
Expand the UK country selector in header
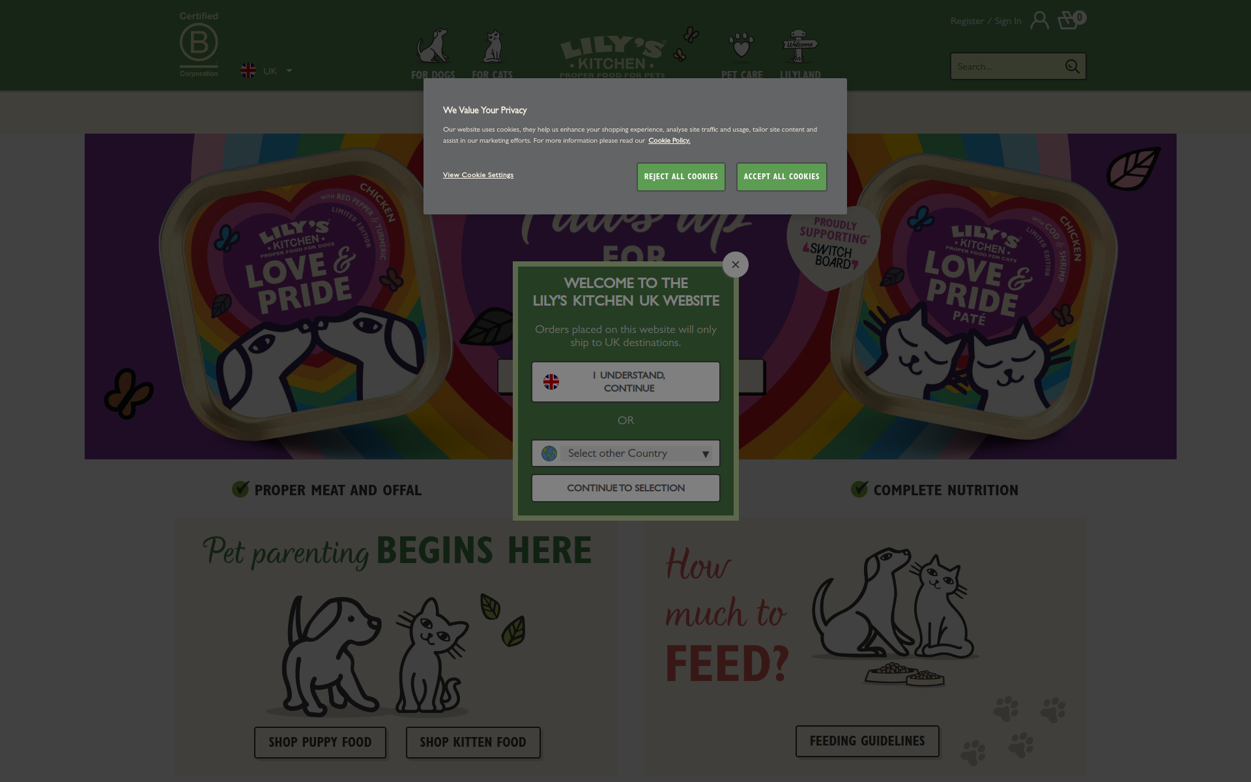coord(266,70)
